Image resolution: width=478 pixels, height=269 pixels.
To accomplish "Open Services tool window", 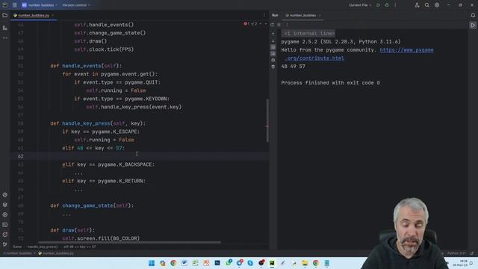I will [x=5, y=214].
